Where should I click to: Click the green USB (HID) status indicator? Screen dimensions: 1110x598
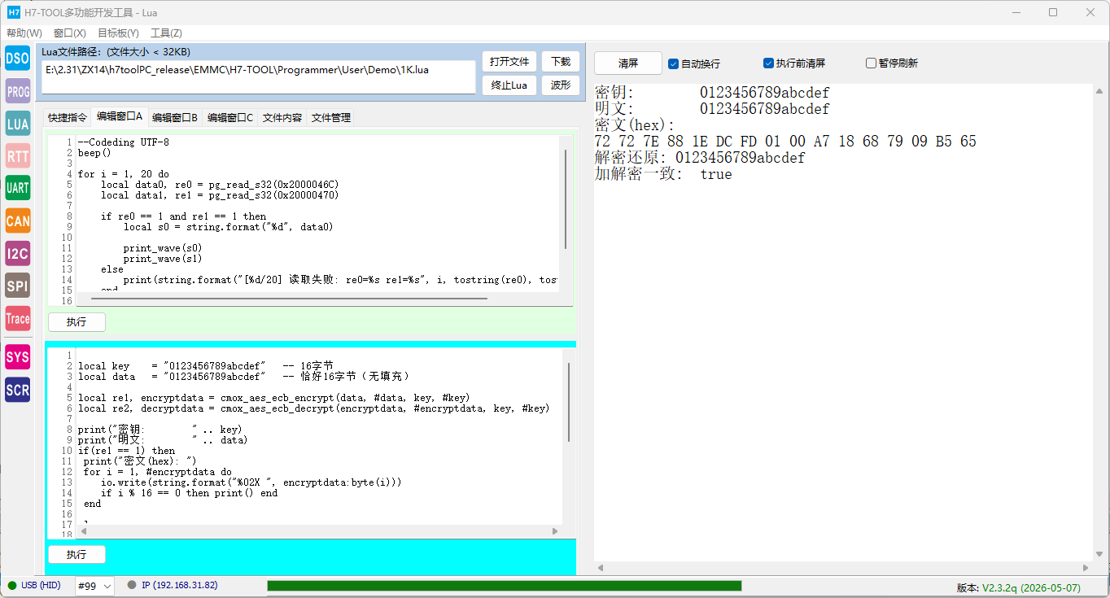(x=12, y=585)
